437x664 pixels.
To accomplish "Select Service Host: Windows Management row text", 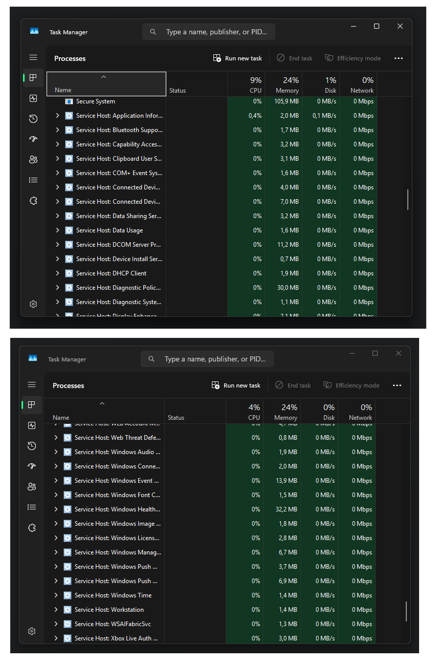I will click(118, 552).
